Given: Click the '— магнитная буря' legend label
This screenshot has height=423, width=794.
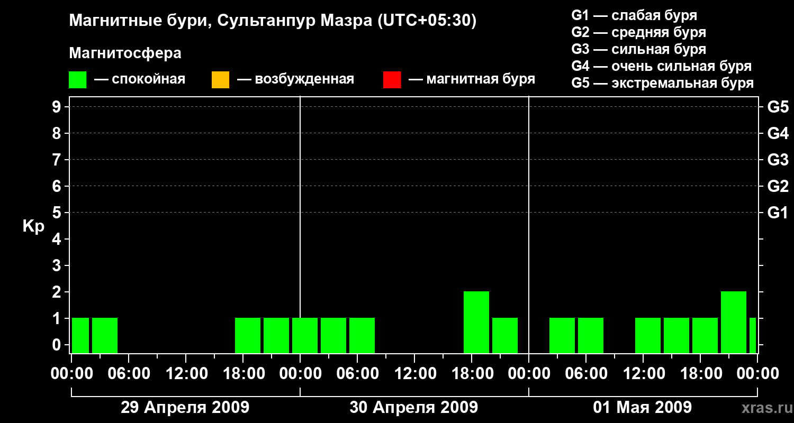Looking at the screenshot, I should click(472, 80).
